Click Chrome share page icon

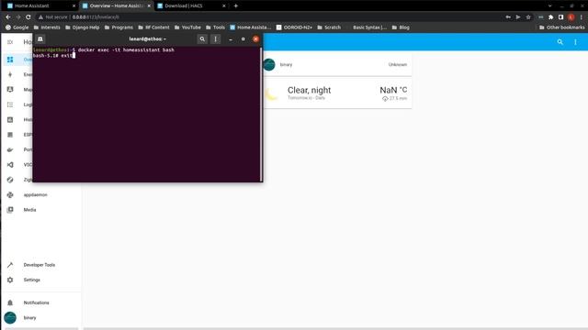518,16
